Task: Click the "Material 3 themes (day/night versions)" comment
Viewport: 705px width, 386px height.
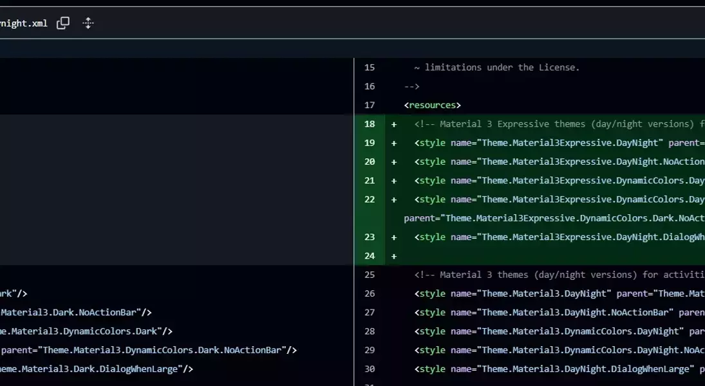Action: click(x=559, y=275)
